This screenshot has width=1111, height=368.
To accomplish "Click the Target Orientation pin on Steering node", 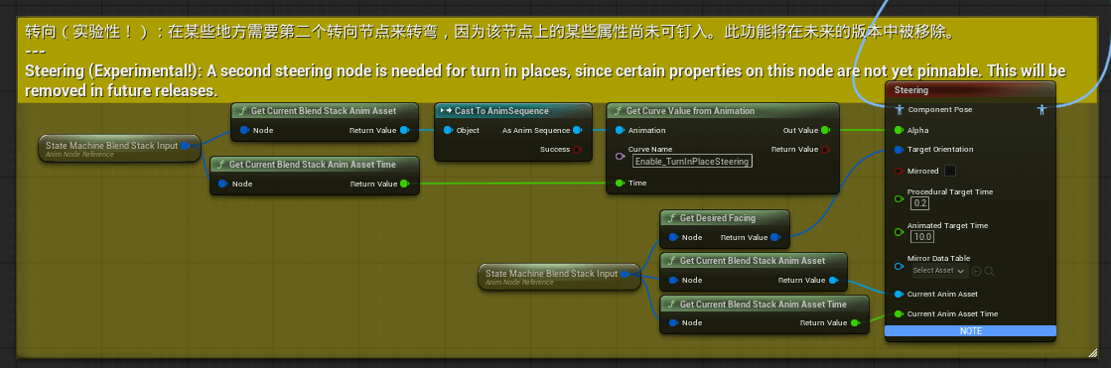I will tap(900, 150).
